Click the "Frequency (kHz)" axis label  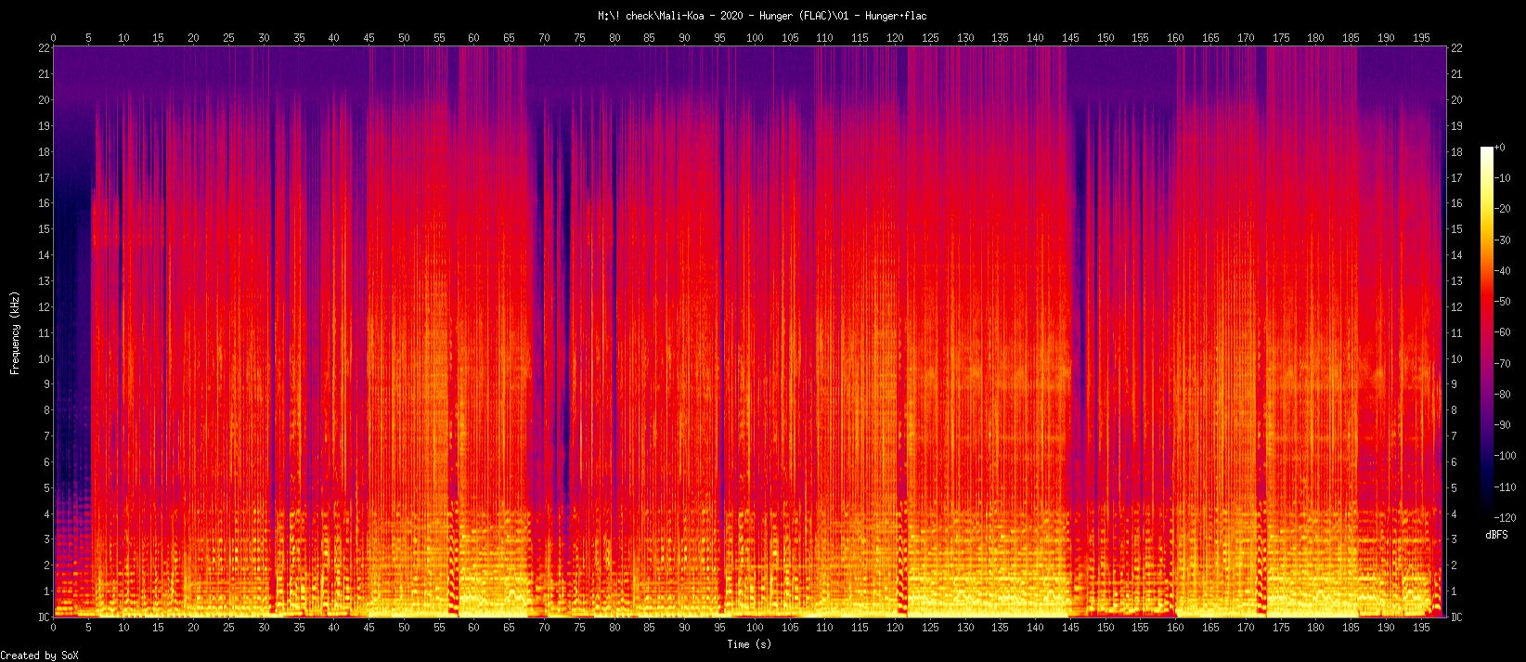pyautogui.click(x=15, y=332)
